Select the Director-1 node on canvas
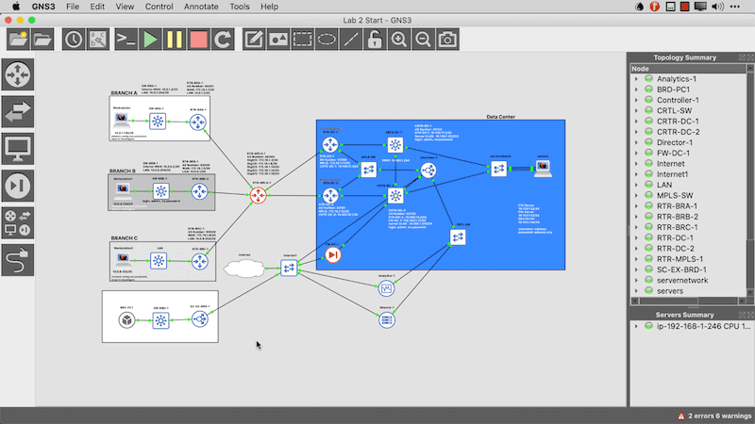 (x=387, y=319)
